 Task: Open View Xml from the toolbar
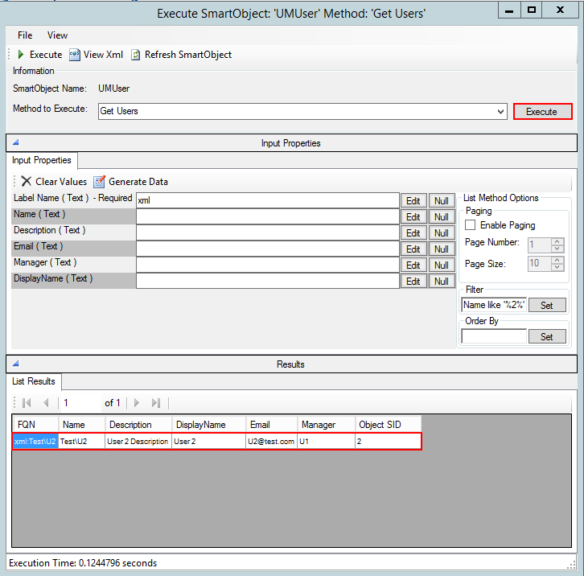74,55
